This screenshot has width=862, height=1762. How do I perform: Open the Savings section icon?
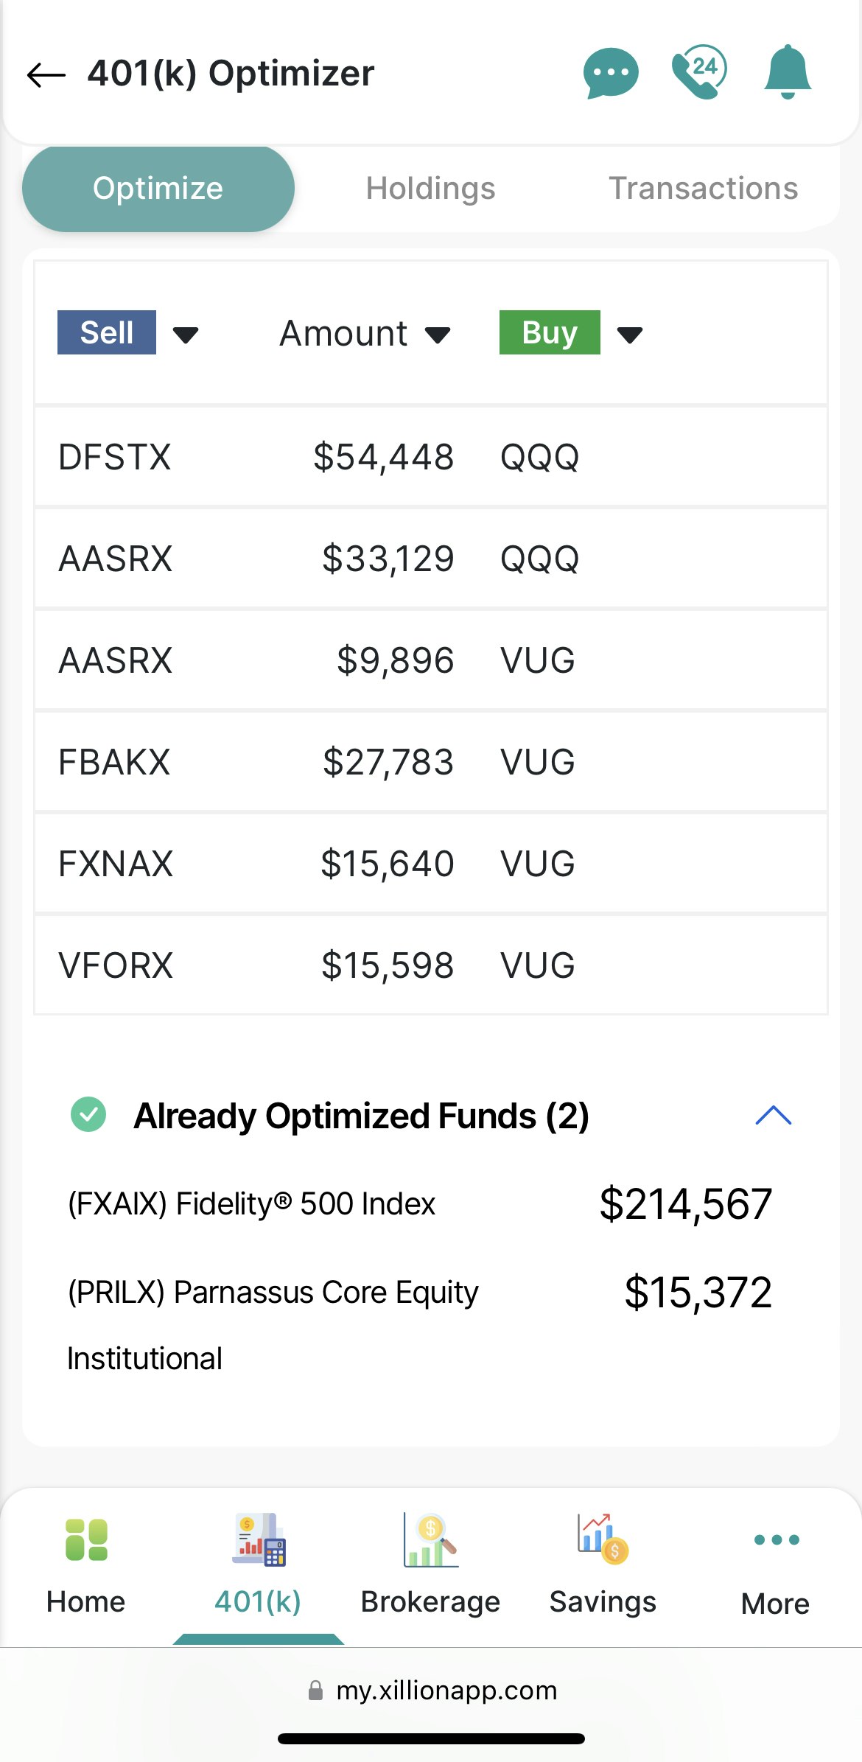click(x=603, y=1539)
